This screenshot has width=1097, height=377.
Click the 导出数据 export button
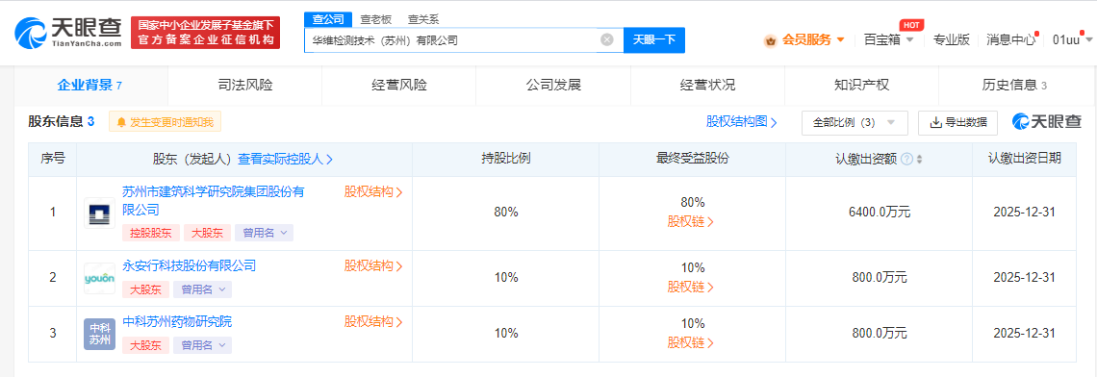[x=957, y=122]
